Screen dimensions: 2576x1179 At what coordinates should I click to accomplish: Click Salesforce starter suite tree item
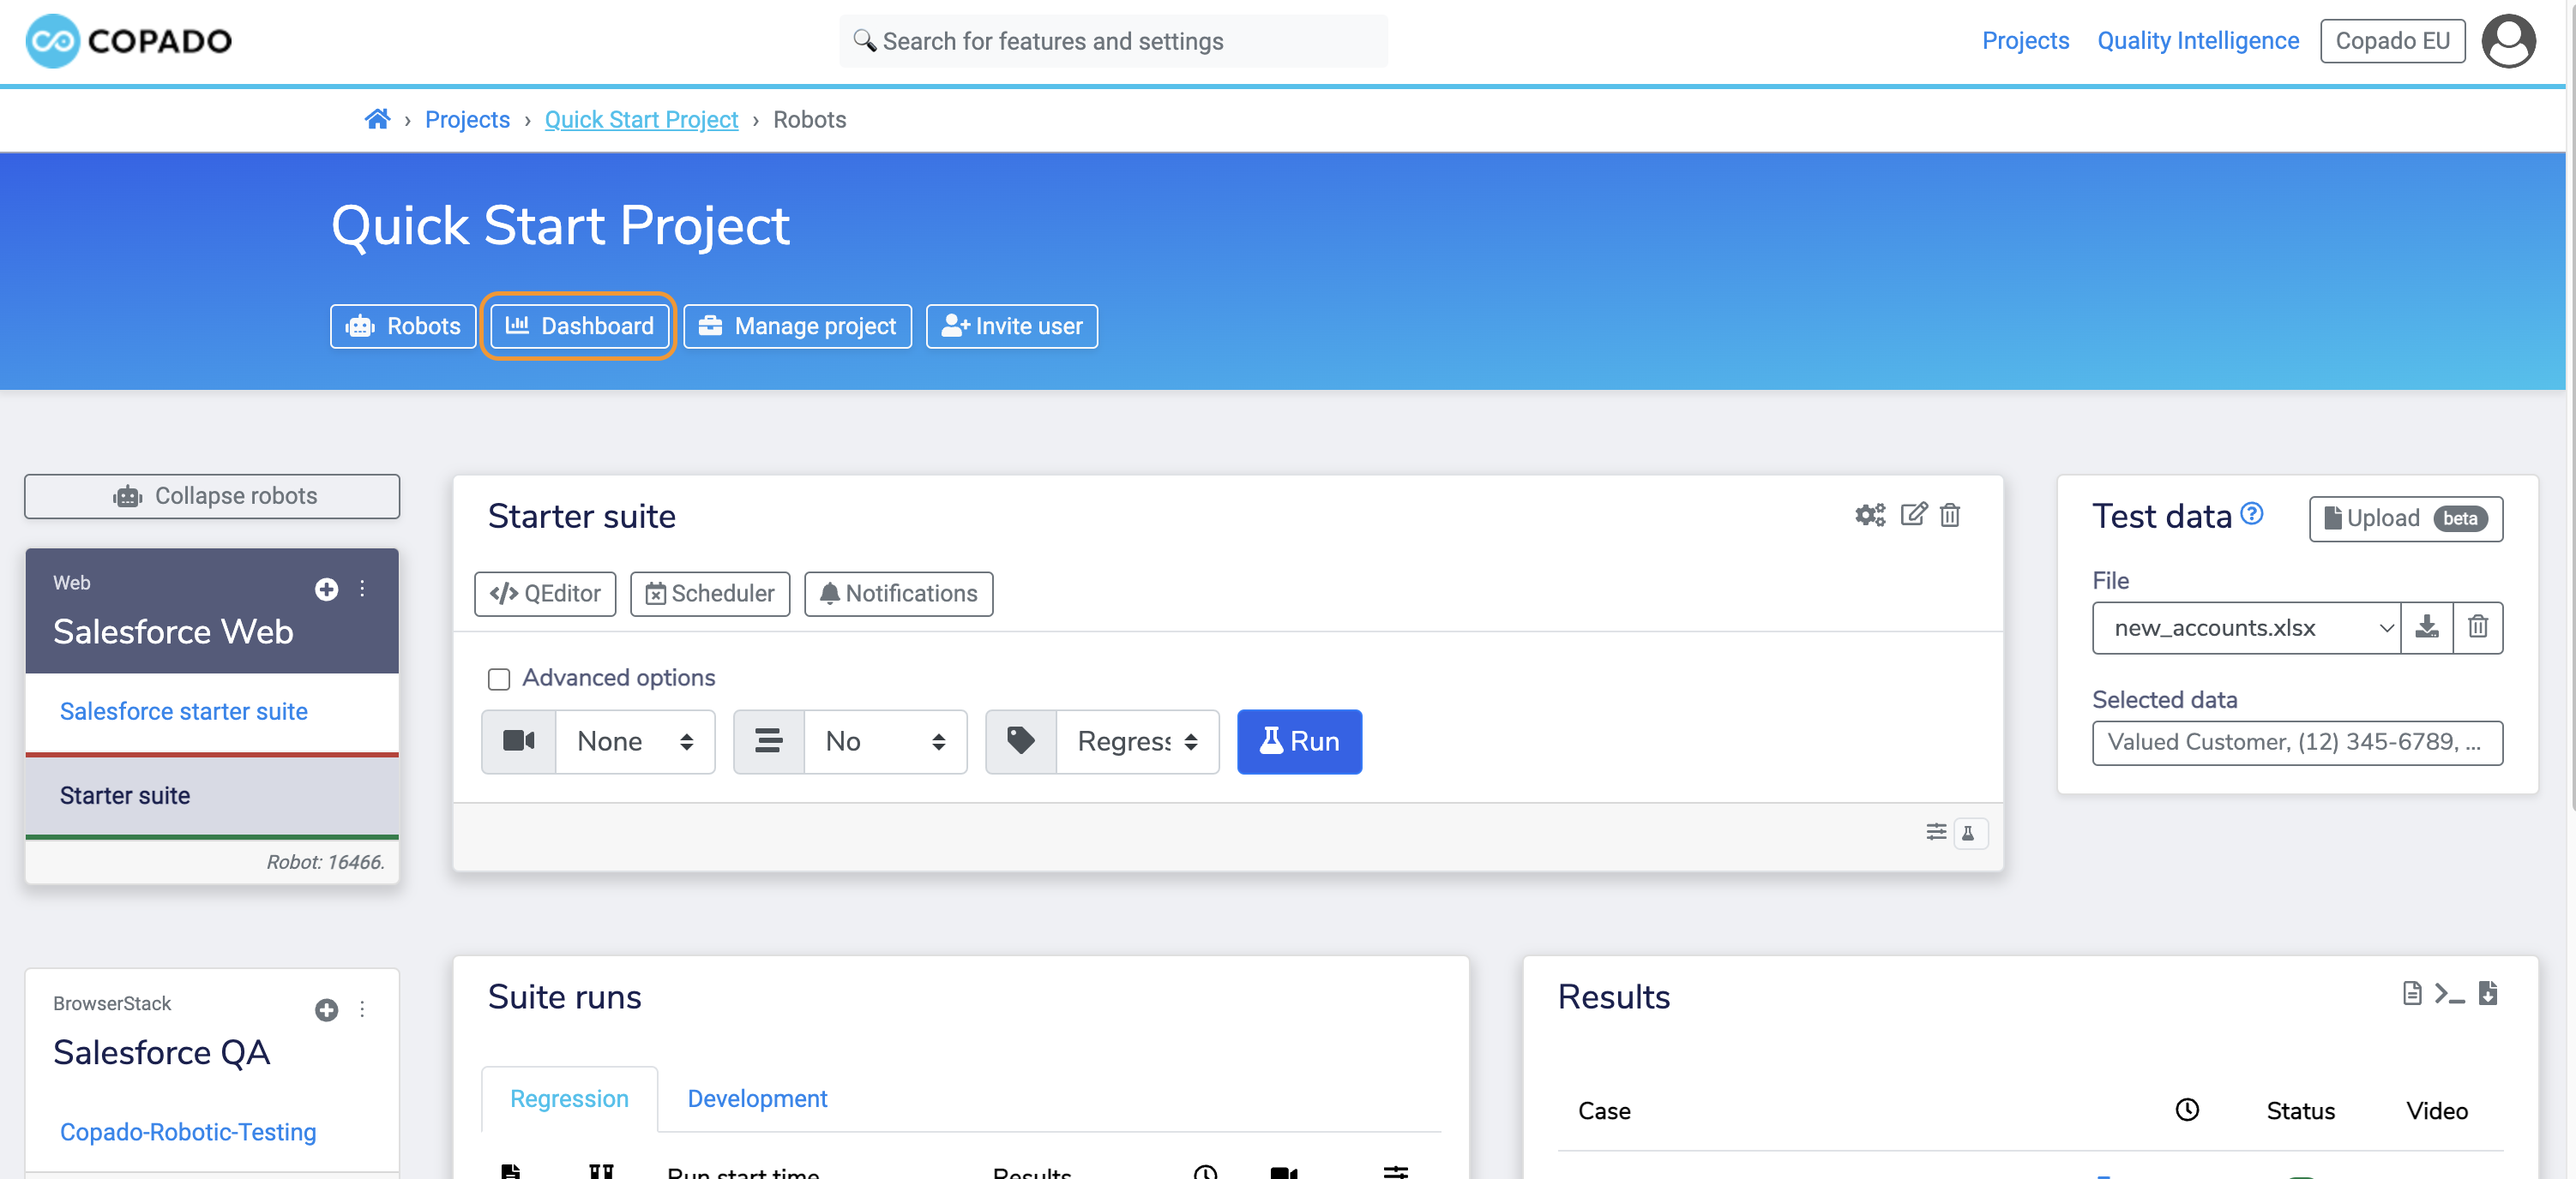coord(184,711)
